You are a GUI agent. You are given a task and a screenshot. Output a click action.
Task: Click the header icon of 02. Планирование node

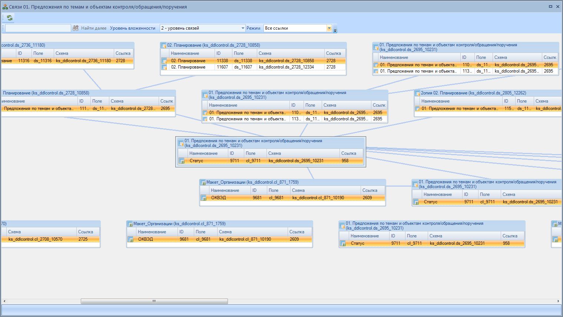(x=163, y=46)
